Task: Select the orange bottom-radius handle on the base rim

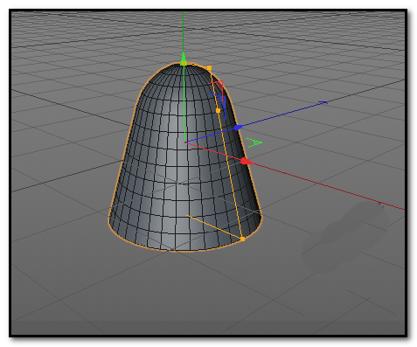Action: pos(243,239)
